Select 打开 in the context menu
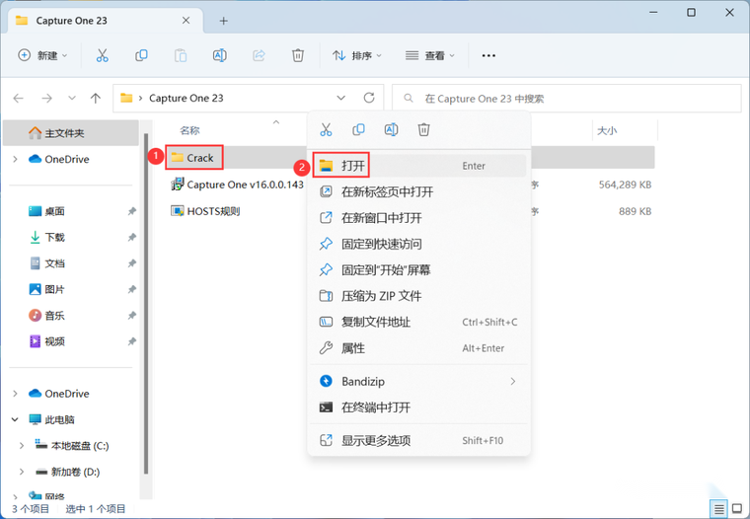The image size is (750, 519). point(419,166)
